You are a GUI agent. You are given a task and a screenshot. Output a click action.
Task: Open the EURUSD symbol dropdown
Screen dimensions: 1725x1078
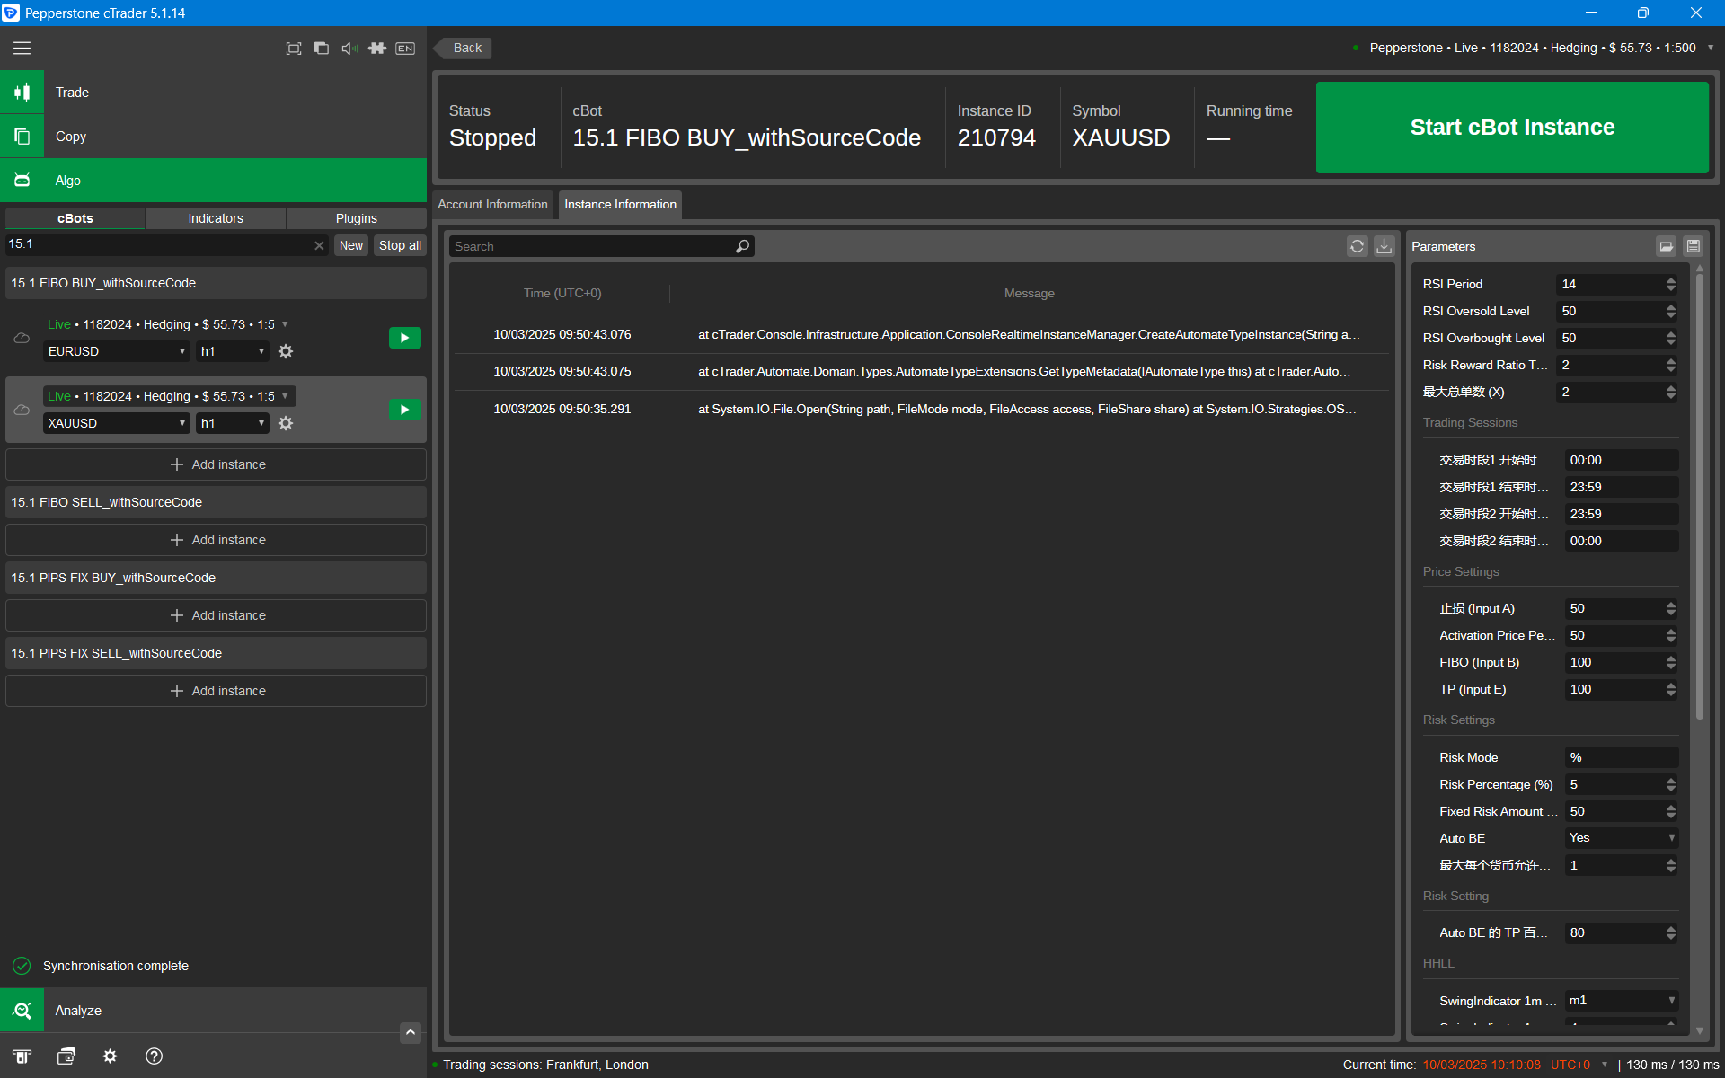click(x=117, y=351)
